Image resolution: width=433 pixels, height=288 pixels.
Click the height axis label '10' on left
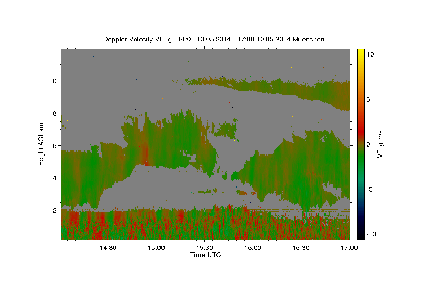click(54, 81)
